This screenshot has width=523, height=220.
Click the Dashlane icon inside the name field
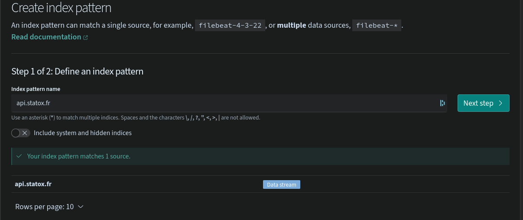click(x=442, y=103)
